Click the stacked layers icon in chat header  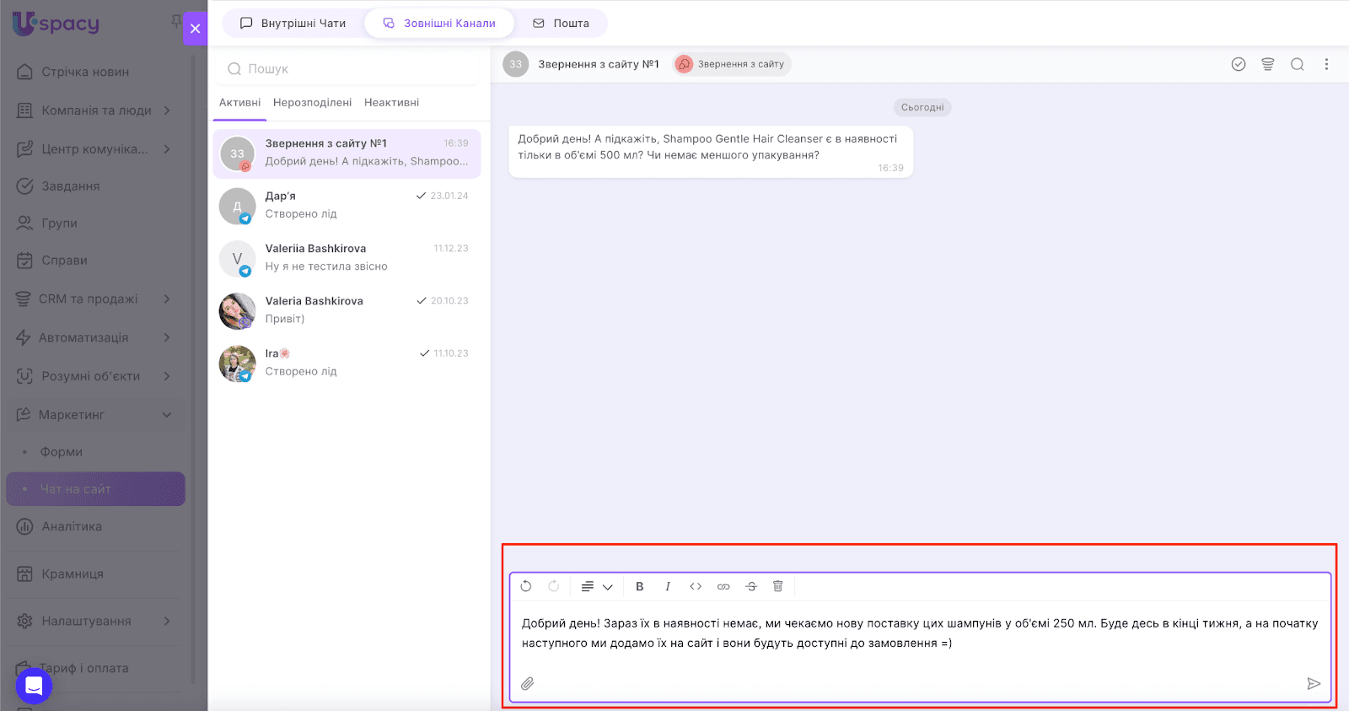1268,64
